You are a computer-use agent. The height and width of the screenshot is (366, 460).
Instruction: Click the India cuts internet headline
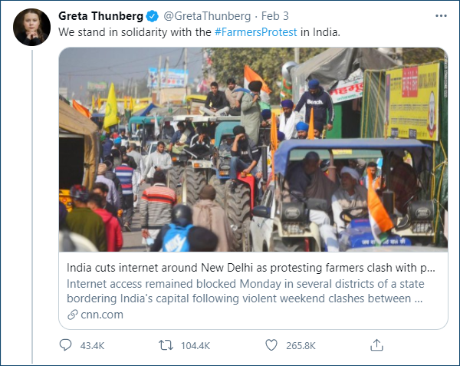tap(251, 269)
